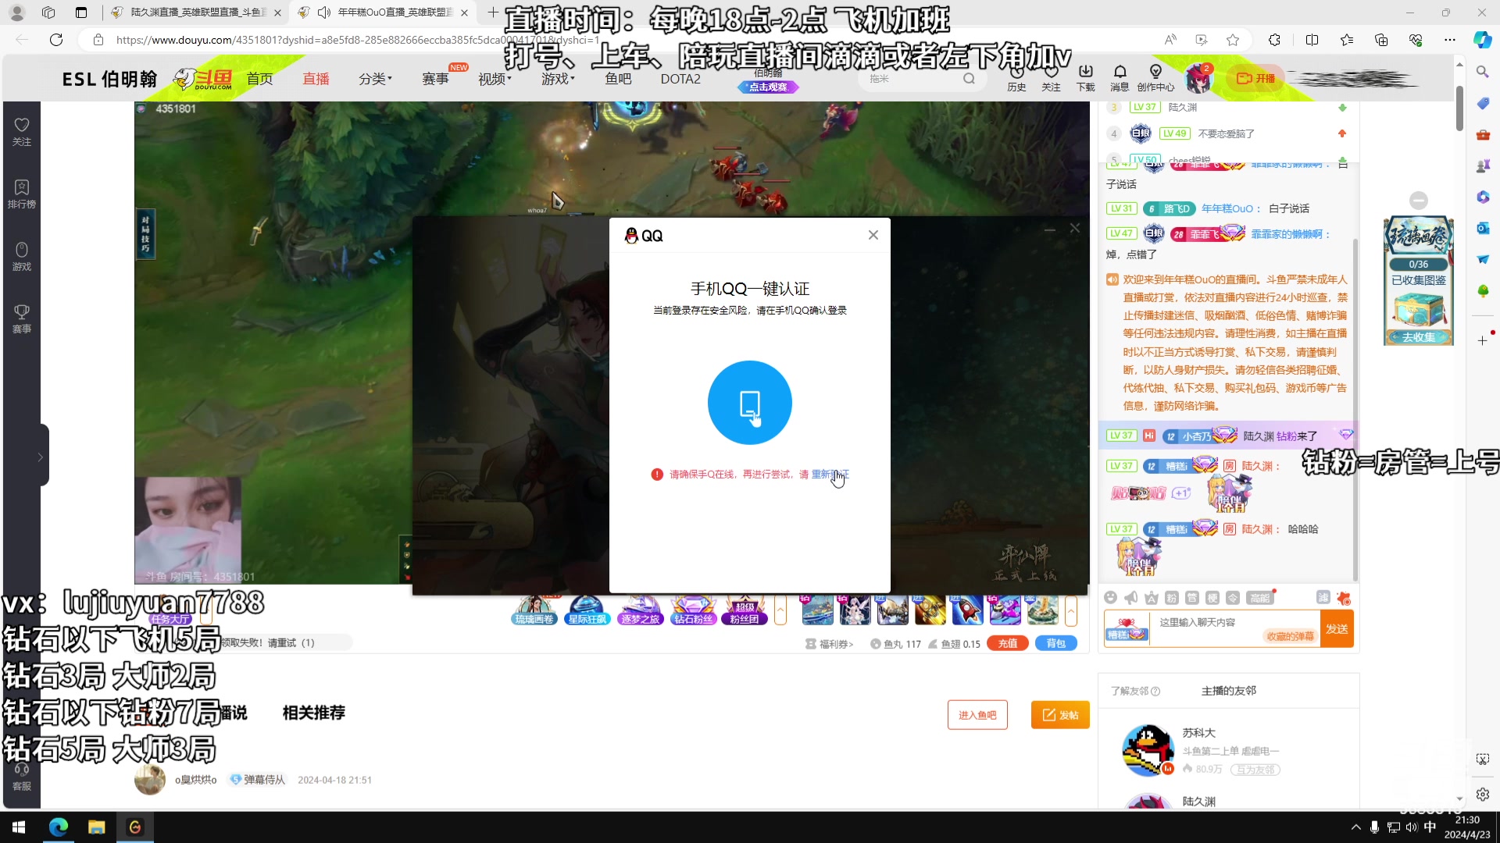The width and height of the screenshot is (1500, 843).
Task: Click the Douyu logo
Action: coord(203,79)
